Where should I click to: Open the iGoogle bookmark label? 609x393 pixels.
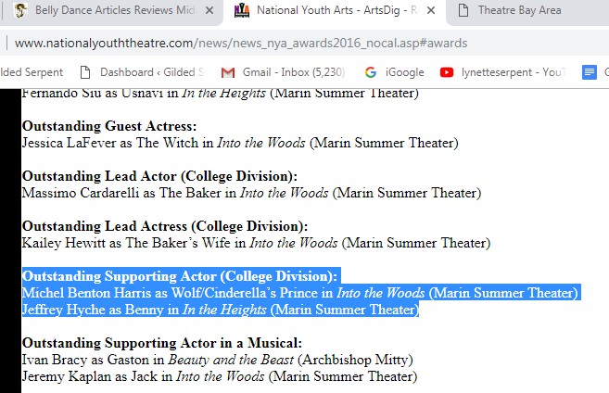coord(403,71)
